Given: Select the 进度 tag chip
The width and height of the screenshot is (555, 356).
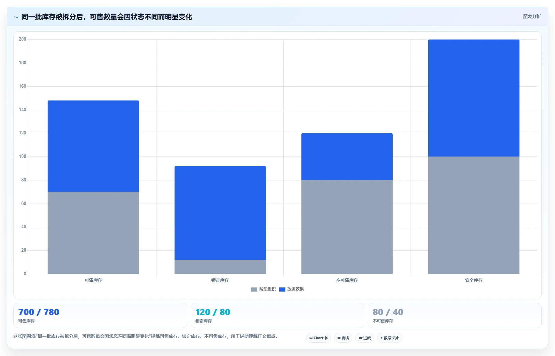Looking at the screenshot, I should point(365,338).
